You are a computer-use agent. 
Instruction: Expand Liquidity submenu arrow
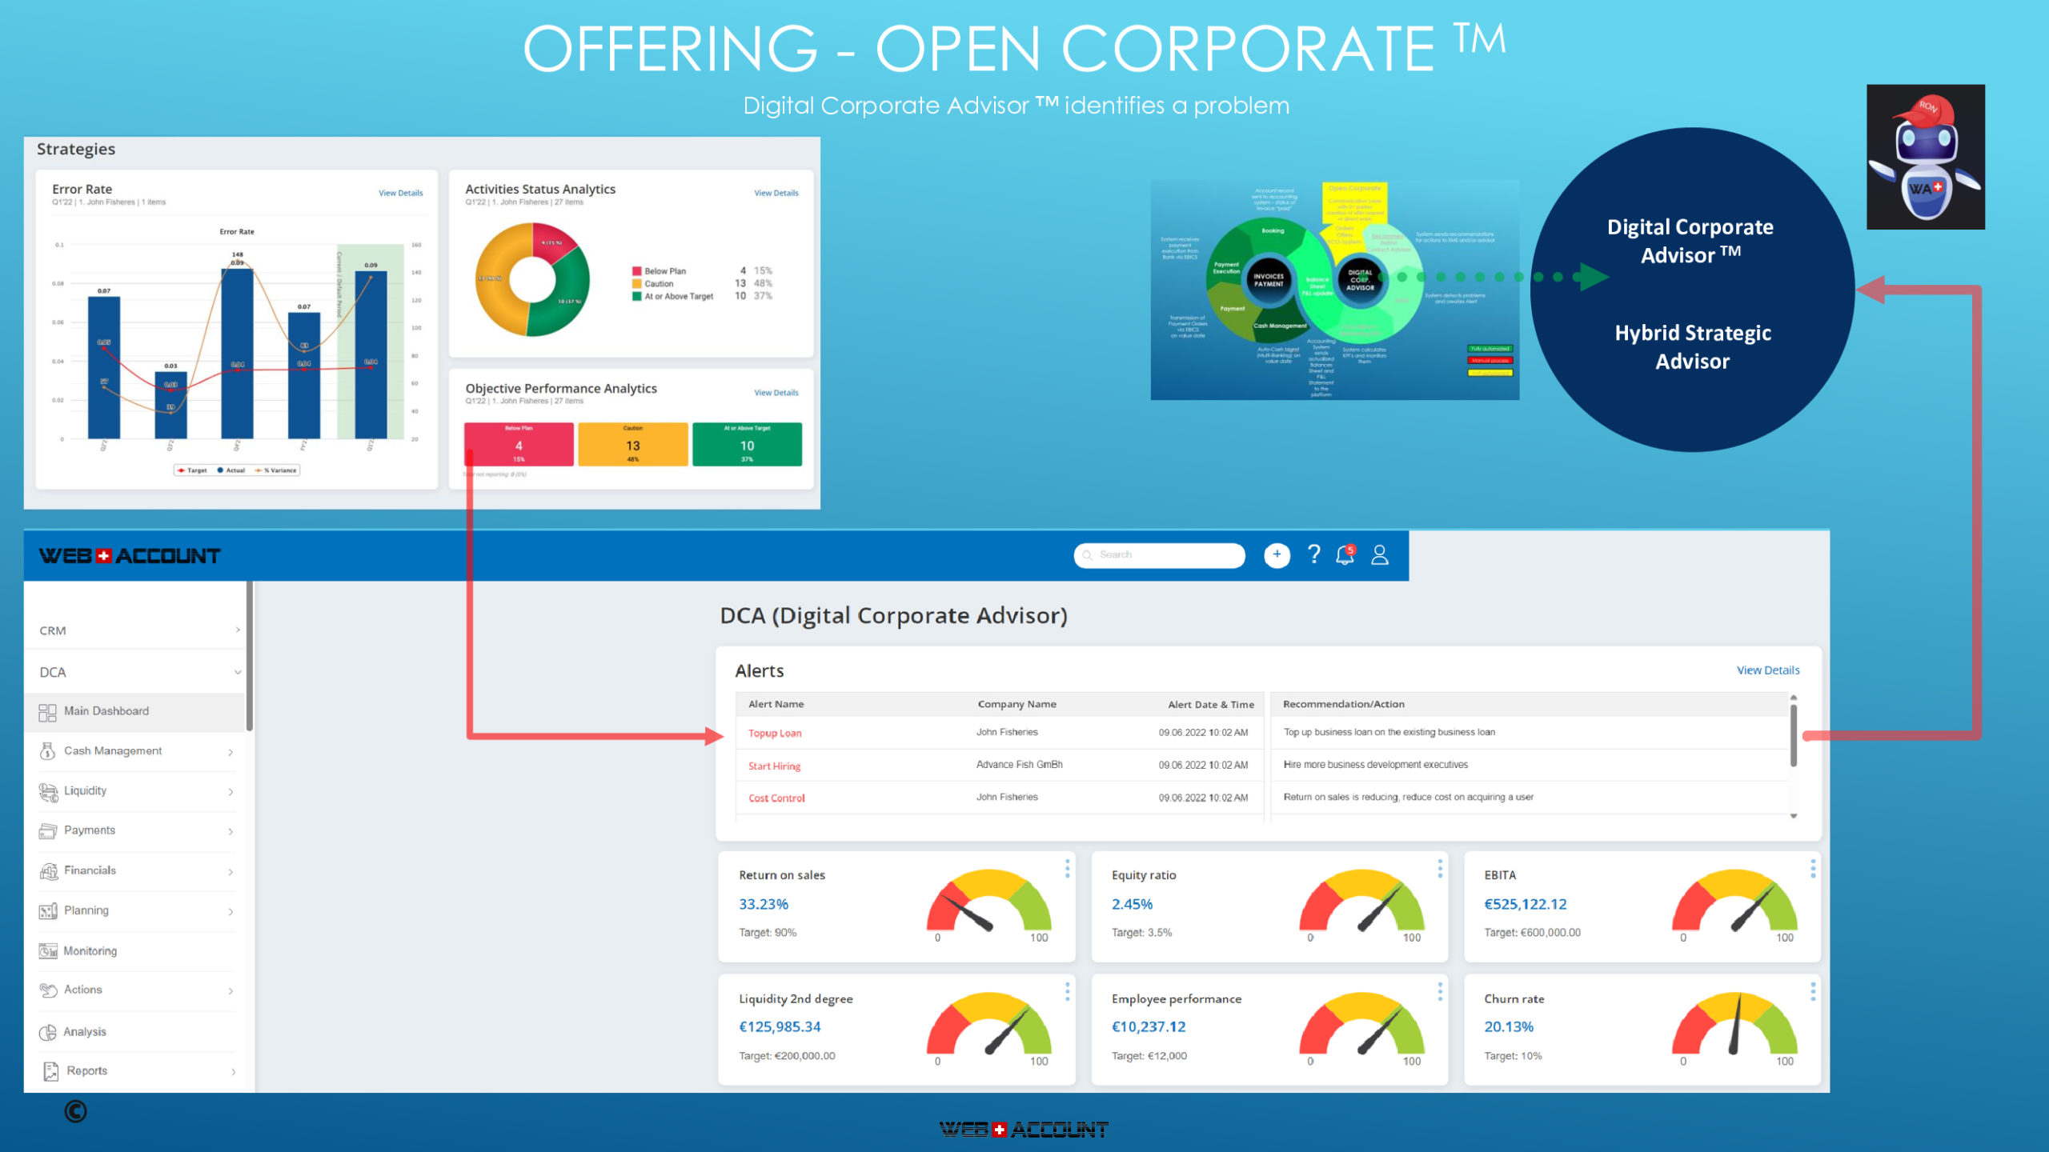pyautogui.click(x=231, y=792)
